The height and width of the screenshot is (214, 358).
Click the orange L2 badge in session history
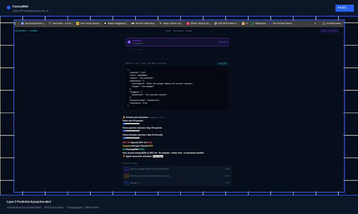(127, 176)
